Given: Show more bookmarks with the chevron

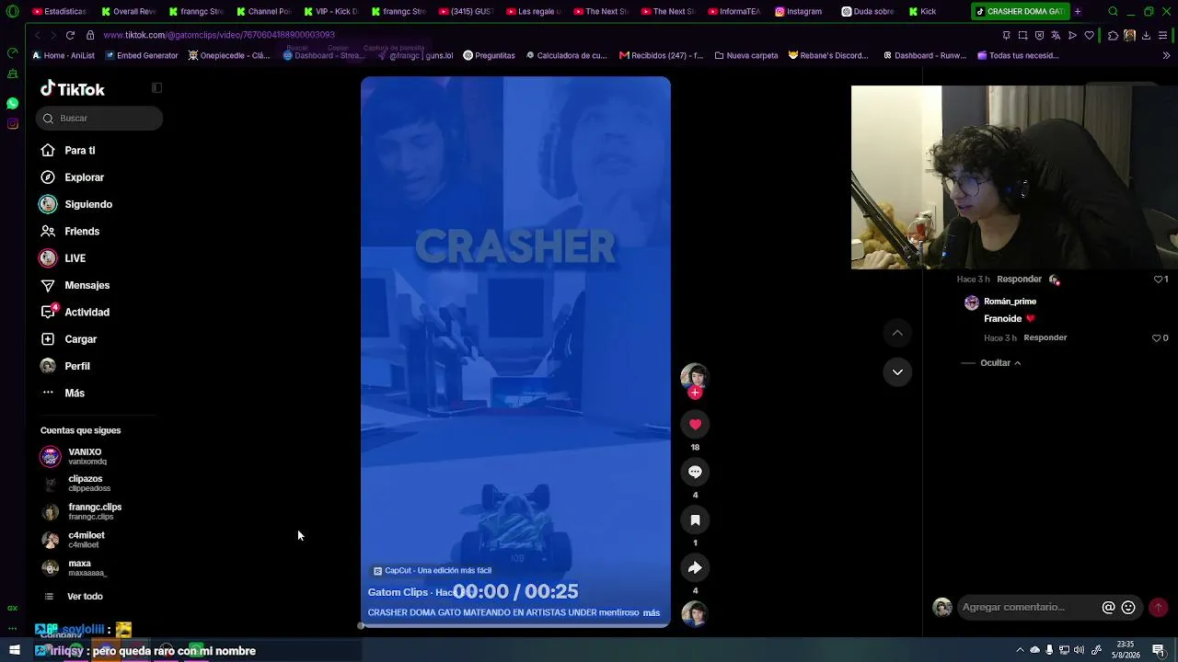Looking at the screenshot, I should point(1167,55).
